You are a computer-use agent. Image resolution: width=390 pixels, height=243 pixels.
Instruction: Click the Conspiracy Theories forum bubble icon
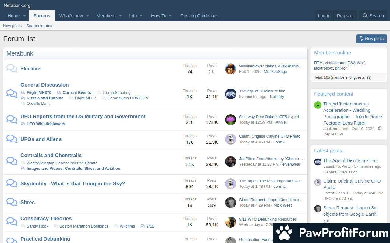pyautogui.click(x=12, y=221)
